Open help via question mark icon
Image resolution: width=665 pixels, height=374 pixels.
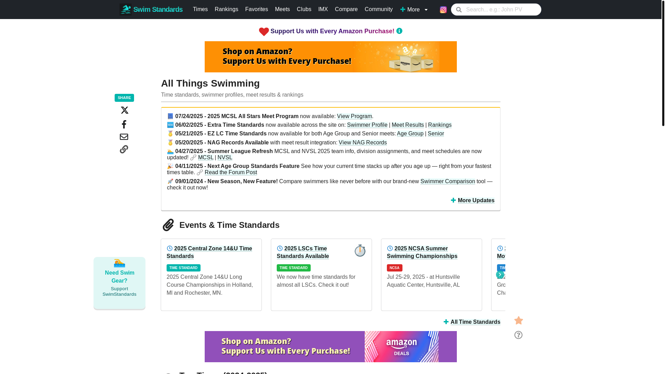518,335
